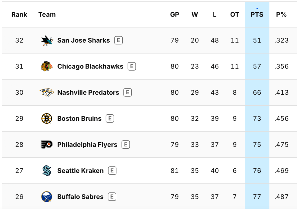Screen dimensions: 297x209
Task: Sort table by GP column header
Action: click(175, 15)
